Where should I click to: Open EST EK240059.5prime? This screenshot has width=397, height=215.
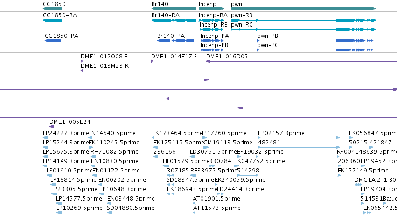pos(240,180)
